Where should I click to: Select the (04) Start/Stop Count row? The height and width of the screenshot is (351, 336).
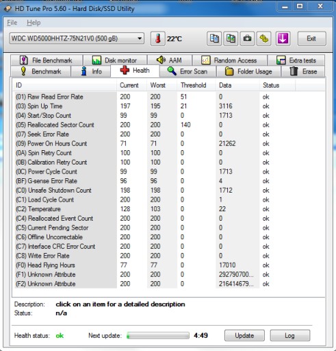(x=169, y=115)
